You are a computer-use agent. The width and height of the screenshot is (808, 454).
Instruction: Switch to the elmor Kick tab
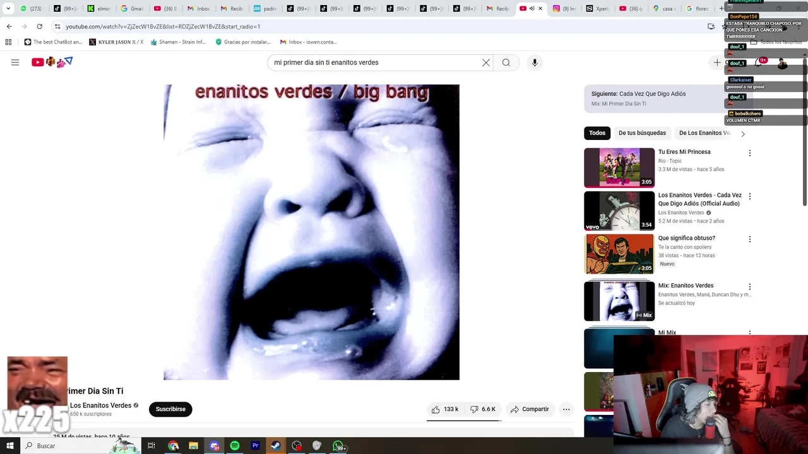(99, 8)
